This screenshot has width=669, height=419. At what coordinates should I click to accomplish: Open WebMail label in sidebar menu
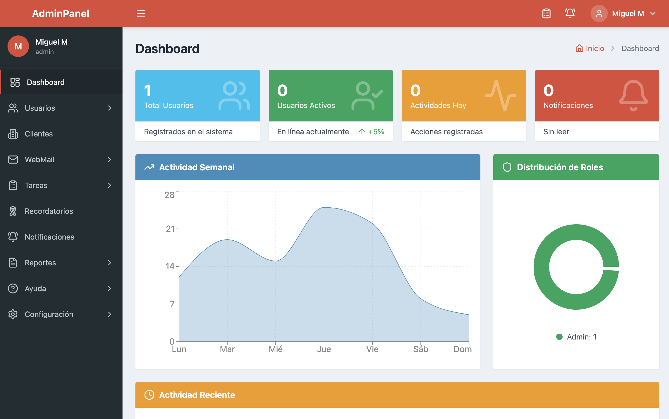[x=40, y=159]
